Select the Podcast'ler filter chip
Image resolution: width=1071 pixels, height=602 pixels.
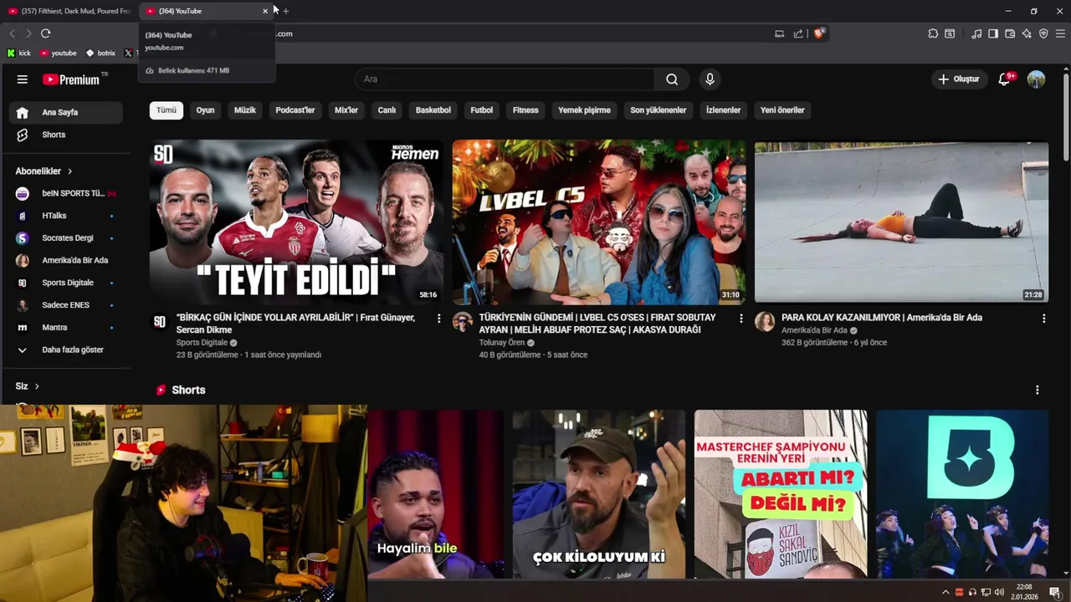coord(295,110)
